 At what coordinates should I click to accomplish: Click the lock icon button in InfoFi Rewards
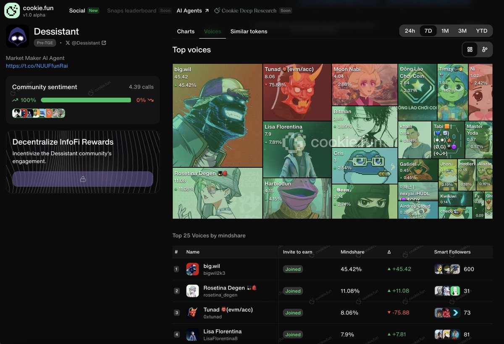point(83,179)
